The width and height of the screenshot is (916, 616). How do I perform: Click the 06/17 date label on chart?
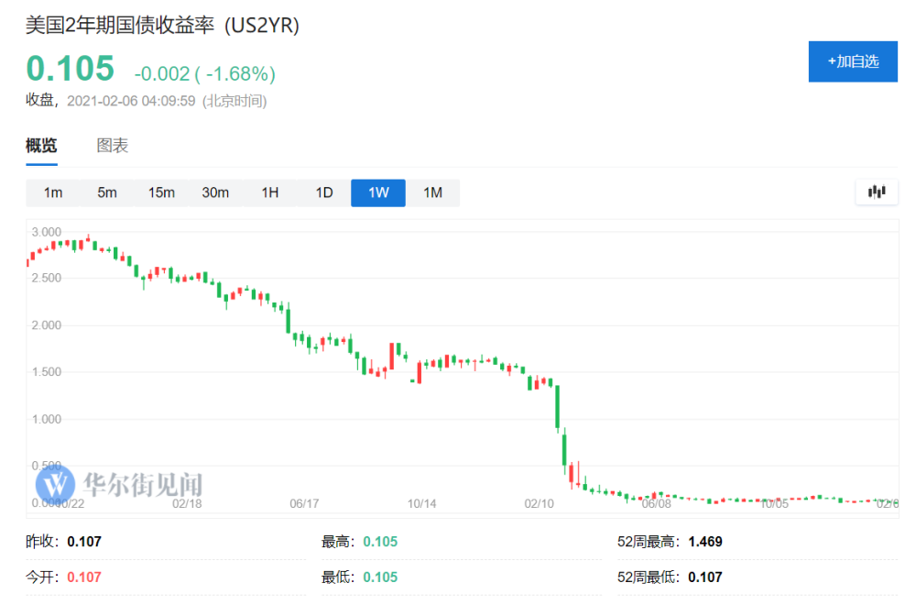point(304,503)
